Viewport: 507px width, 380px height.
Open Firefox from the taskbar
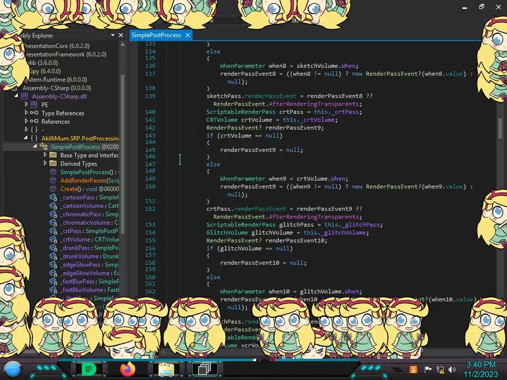pyautogui.click(x=128, y=369)
